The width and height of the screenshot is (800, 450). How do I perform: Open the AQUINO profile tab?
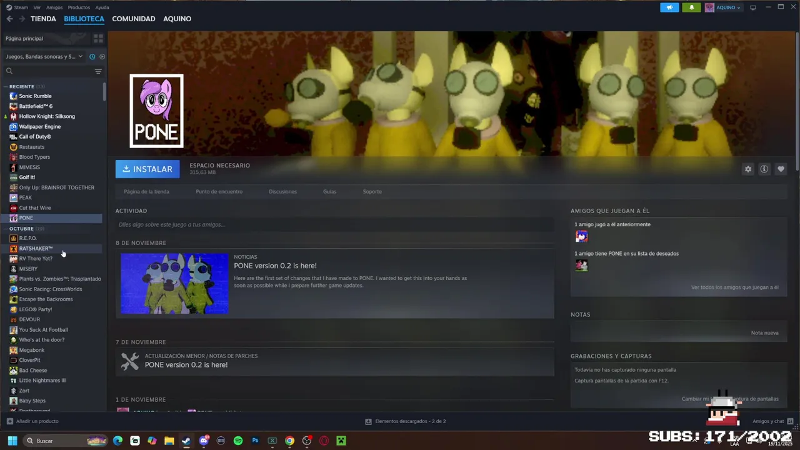[177, 19]
